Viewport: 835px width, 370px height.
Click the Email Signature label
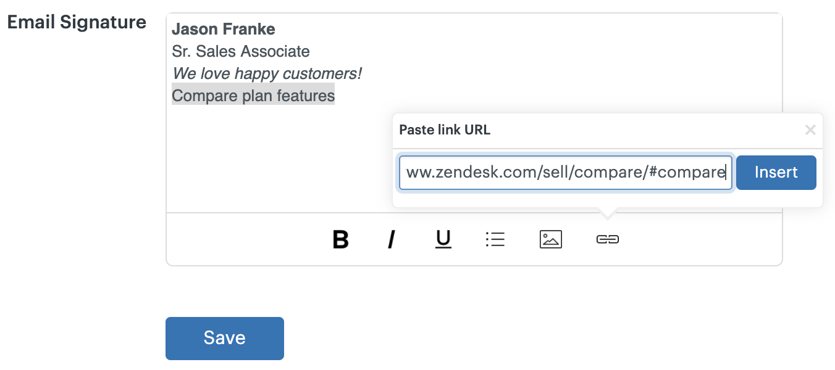coord(76,22)
